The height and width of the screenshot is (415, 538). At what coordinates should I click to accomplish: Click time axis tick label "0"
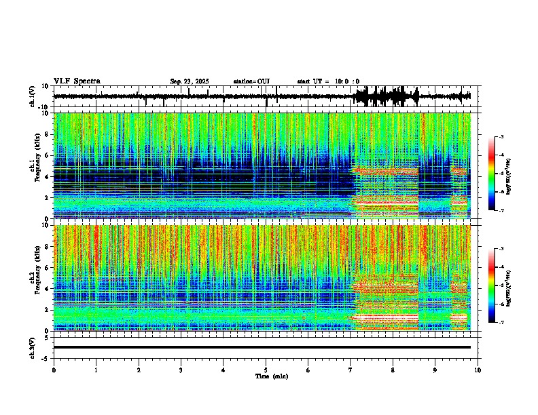[54, 370]
